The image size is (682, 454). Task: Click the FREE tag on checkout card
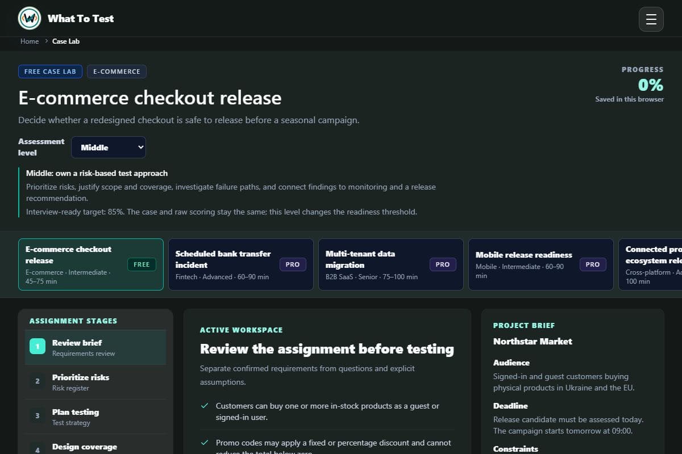(x=142, y=264)
